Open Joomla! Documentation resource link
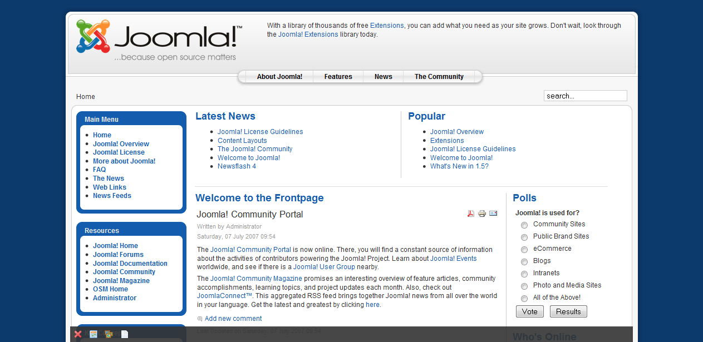Image resolution: width=703 pixels, height=342 pixels. (x=130, y=264)
